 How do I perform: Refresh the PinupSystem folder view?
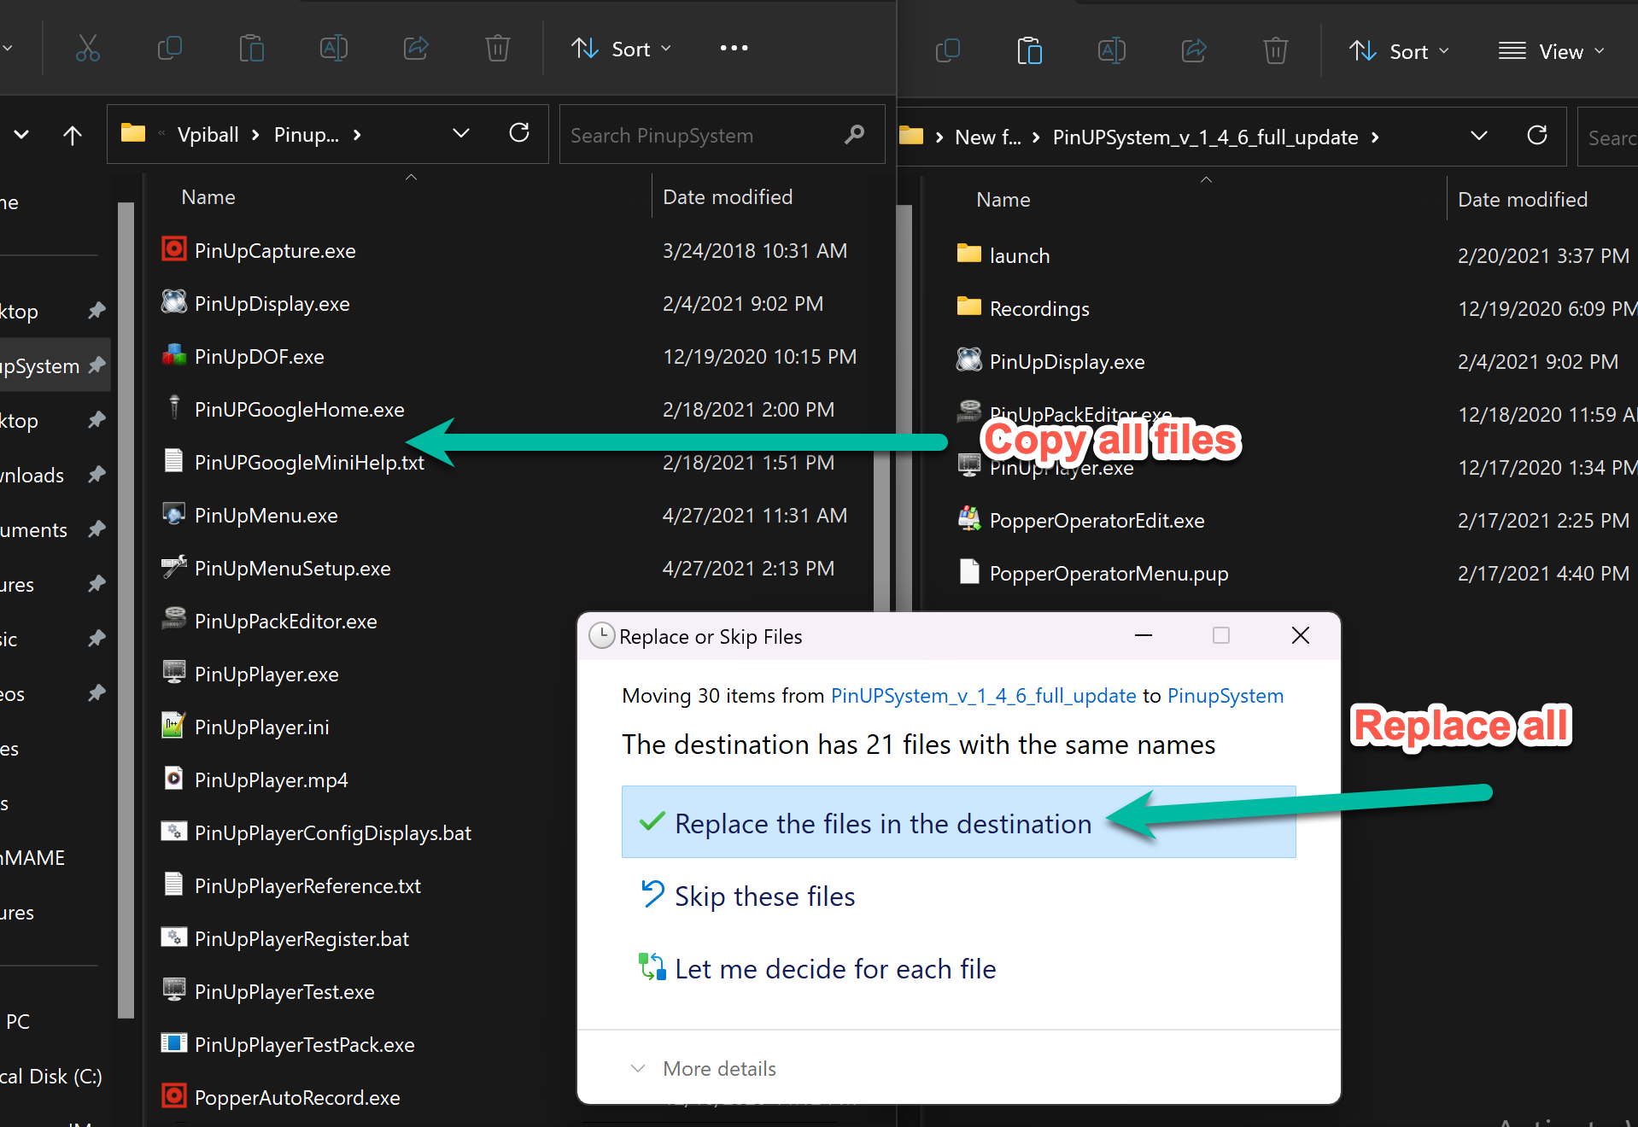(519, 134)
